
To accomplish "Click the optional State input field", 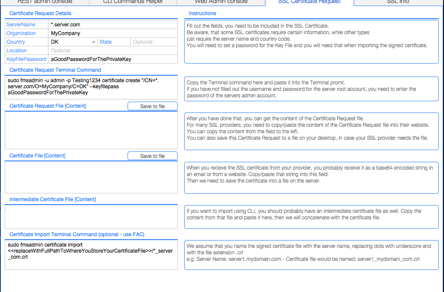I will pos(154,42).
